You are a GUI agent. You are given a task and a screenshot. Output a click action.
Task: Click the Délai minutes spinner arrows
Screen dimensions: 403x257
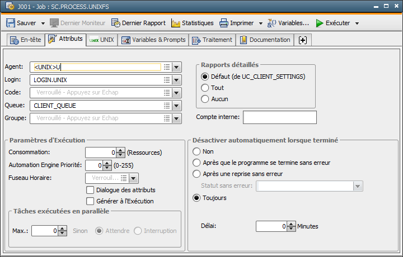pyautogui.click(x=291, y=226)
